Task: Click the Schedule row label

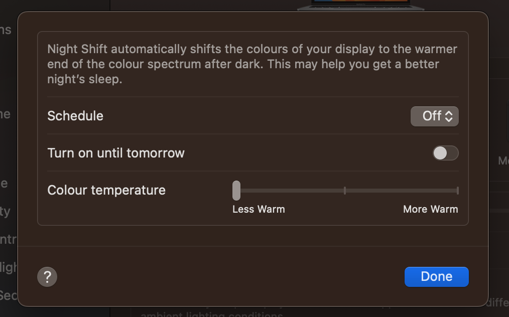Action: click(x=75, y=116)
